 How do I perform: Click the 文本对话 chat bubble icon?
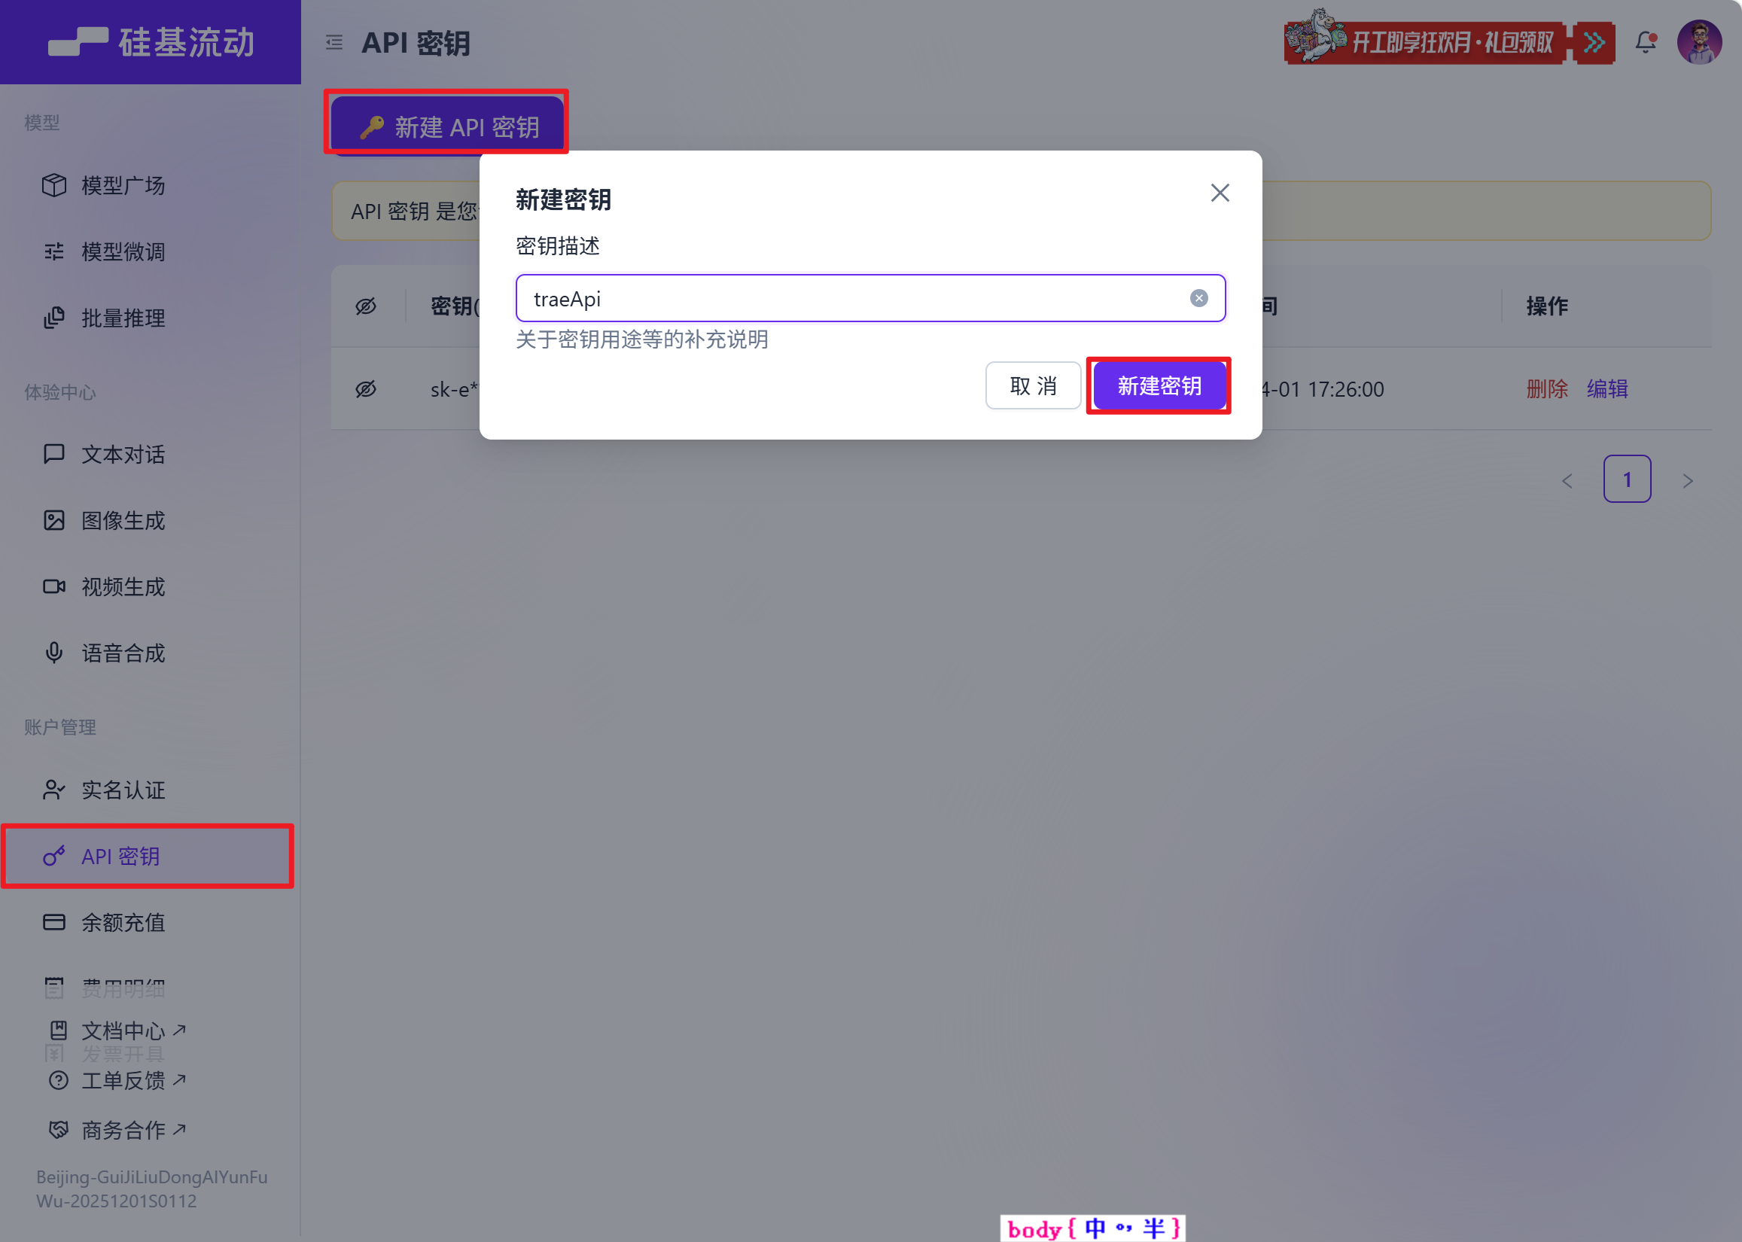tap(53, 455)
